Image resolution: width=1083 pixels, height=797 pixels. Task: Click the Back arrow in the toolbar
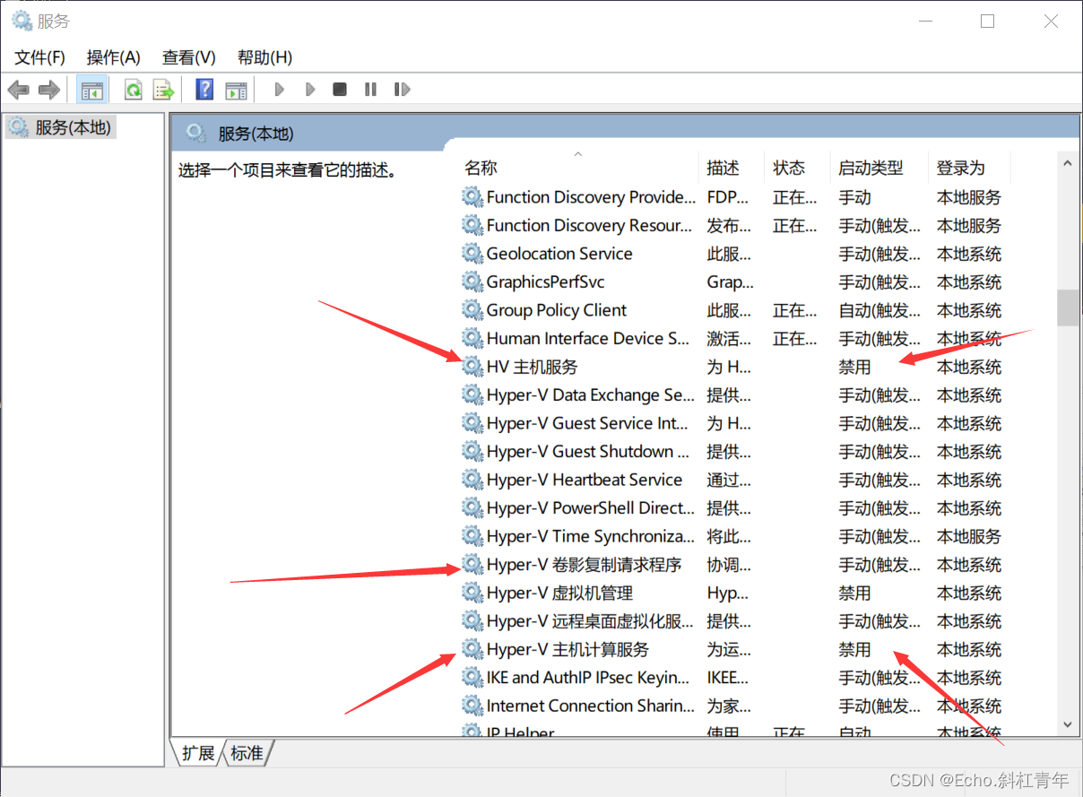(18, 90)
